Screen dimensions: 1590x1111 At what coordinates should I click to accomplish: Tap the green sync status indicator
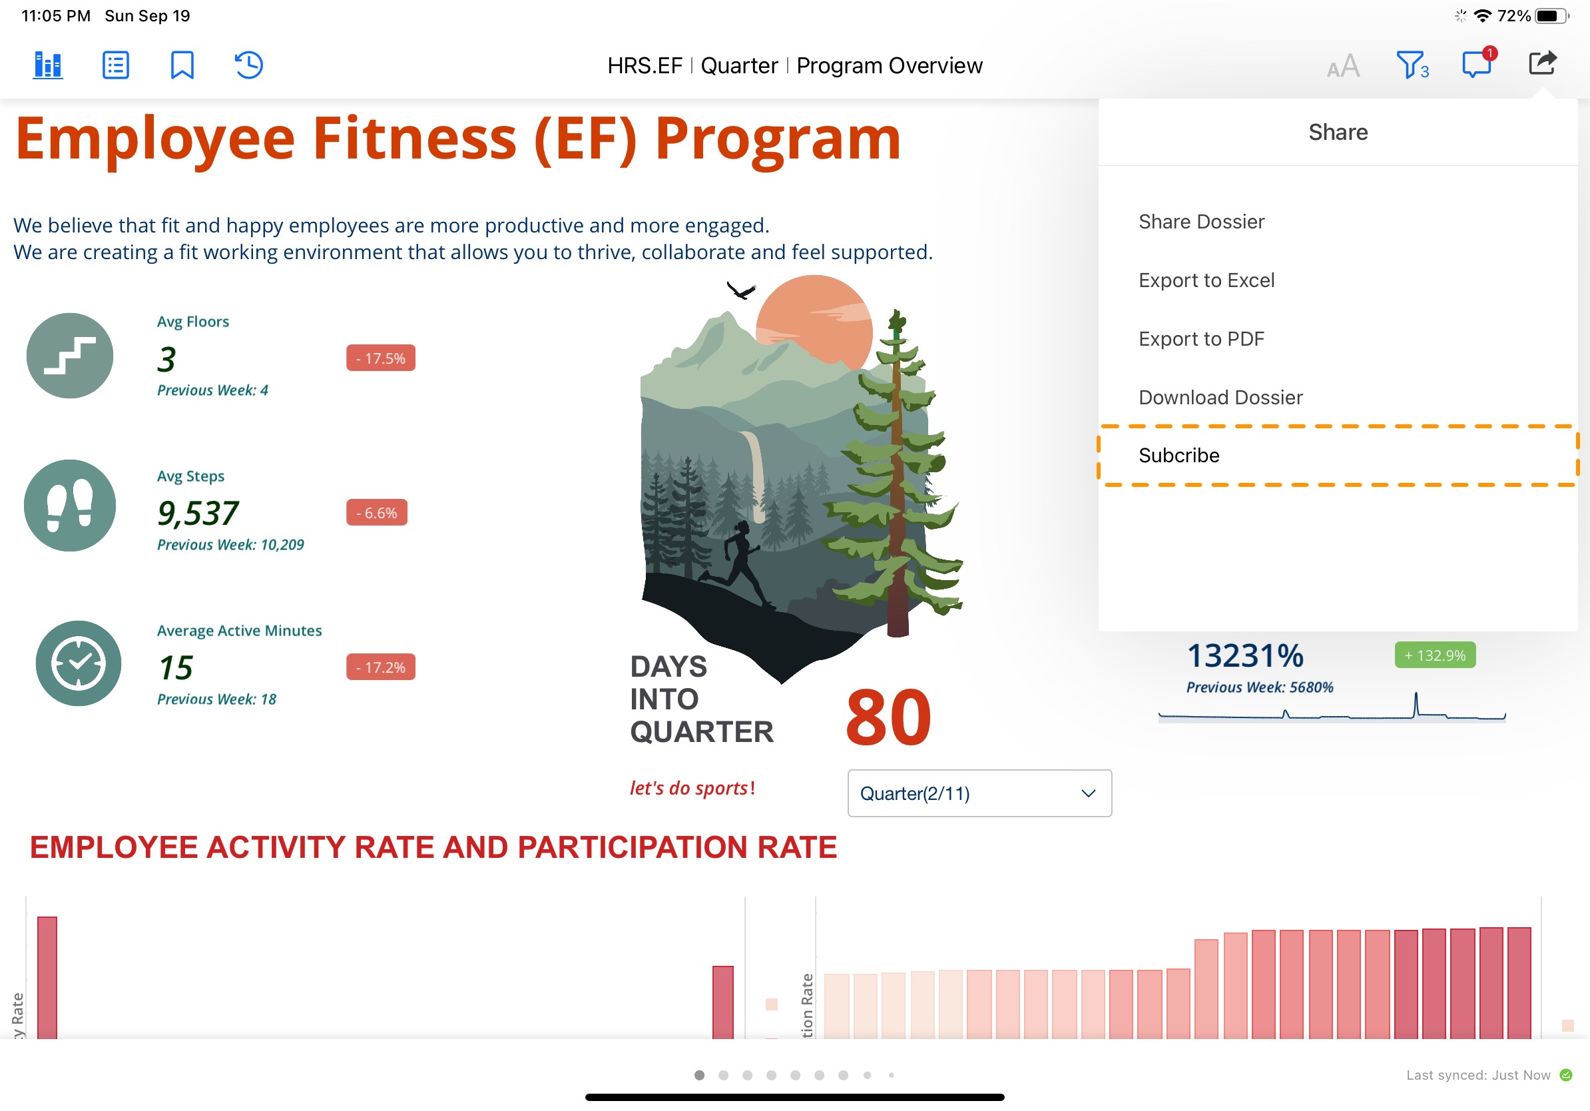[x=1565, y=1075]
